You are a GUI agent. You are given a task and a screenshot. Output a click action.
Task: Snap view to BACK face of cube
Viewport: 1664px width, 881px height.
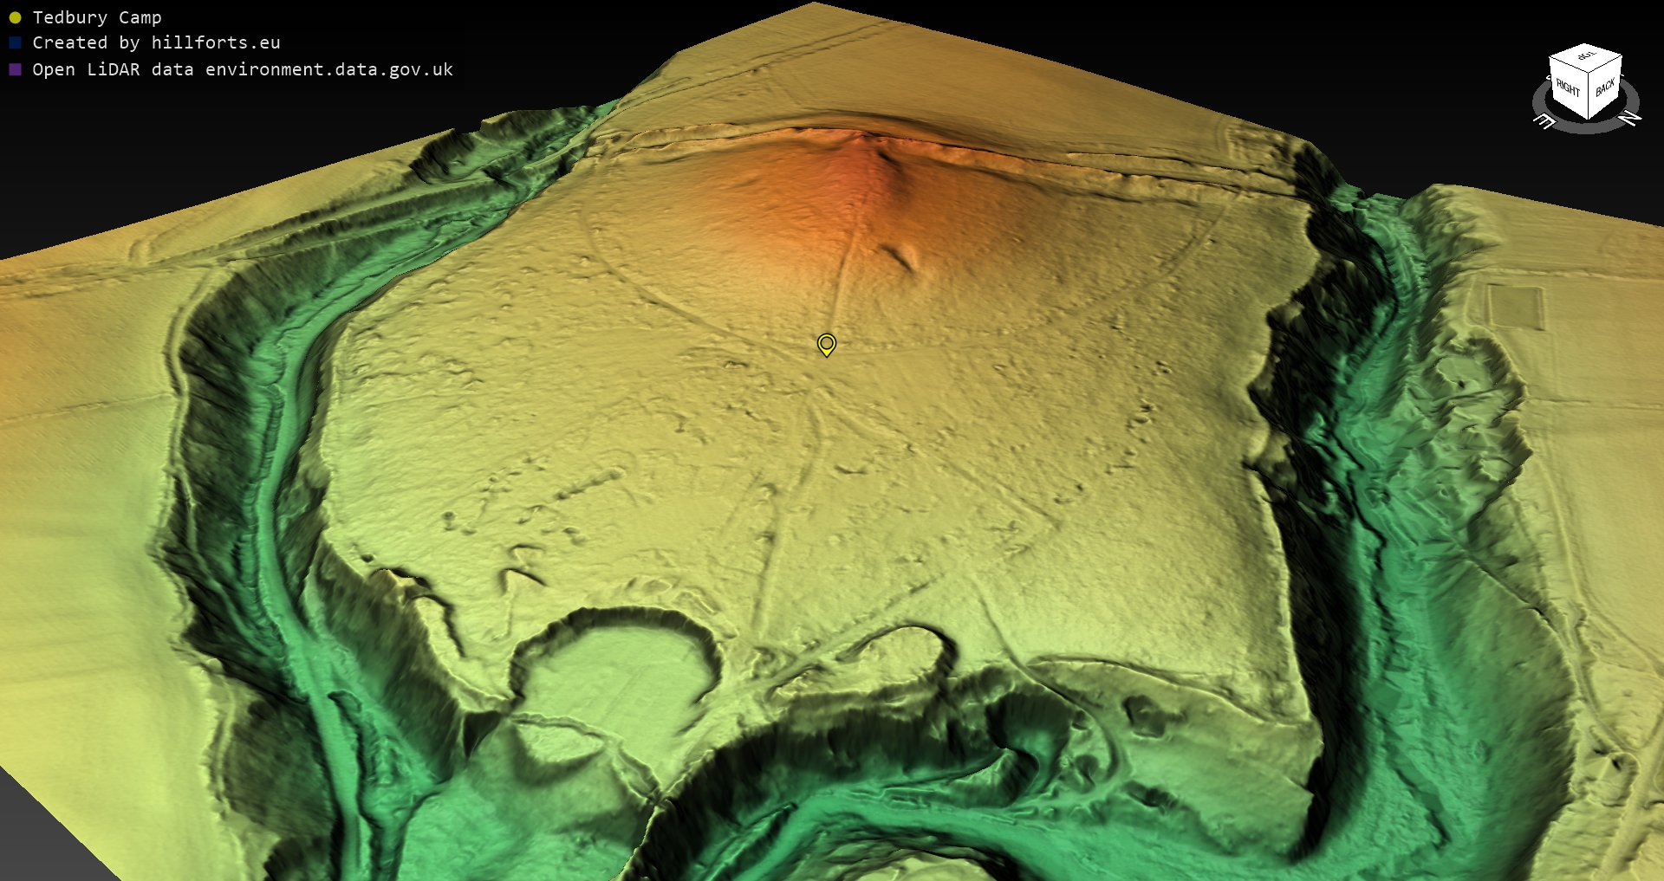[1605, 87]
